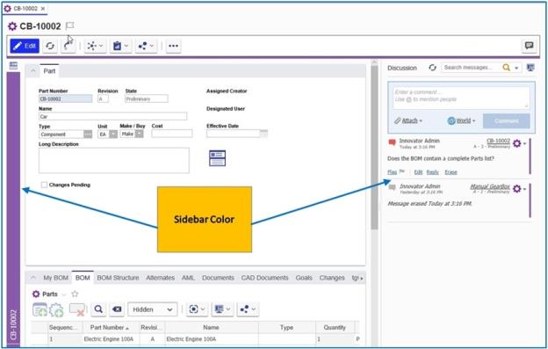Click the Edit button in toolbar

click(x=25, y=46)
